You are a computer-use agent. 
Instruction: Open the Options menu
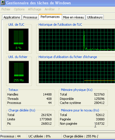[x=19, y=9]
